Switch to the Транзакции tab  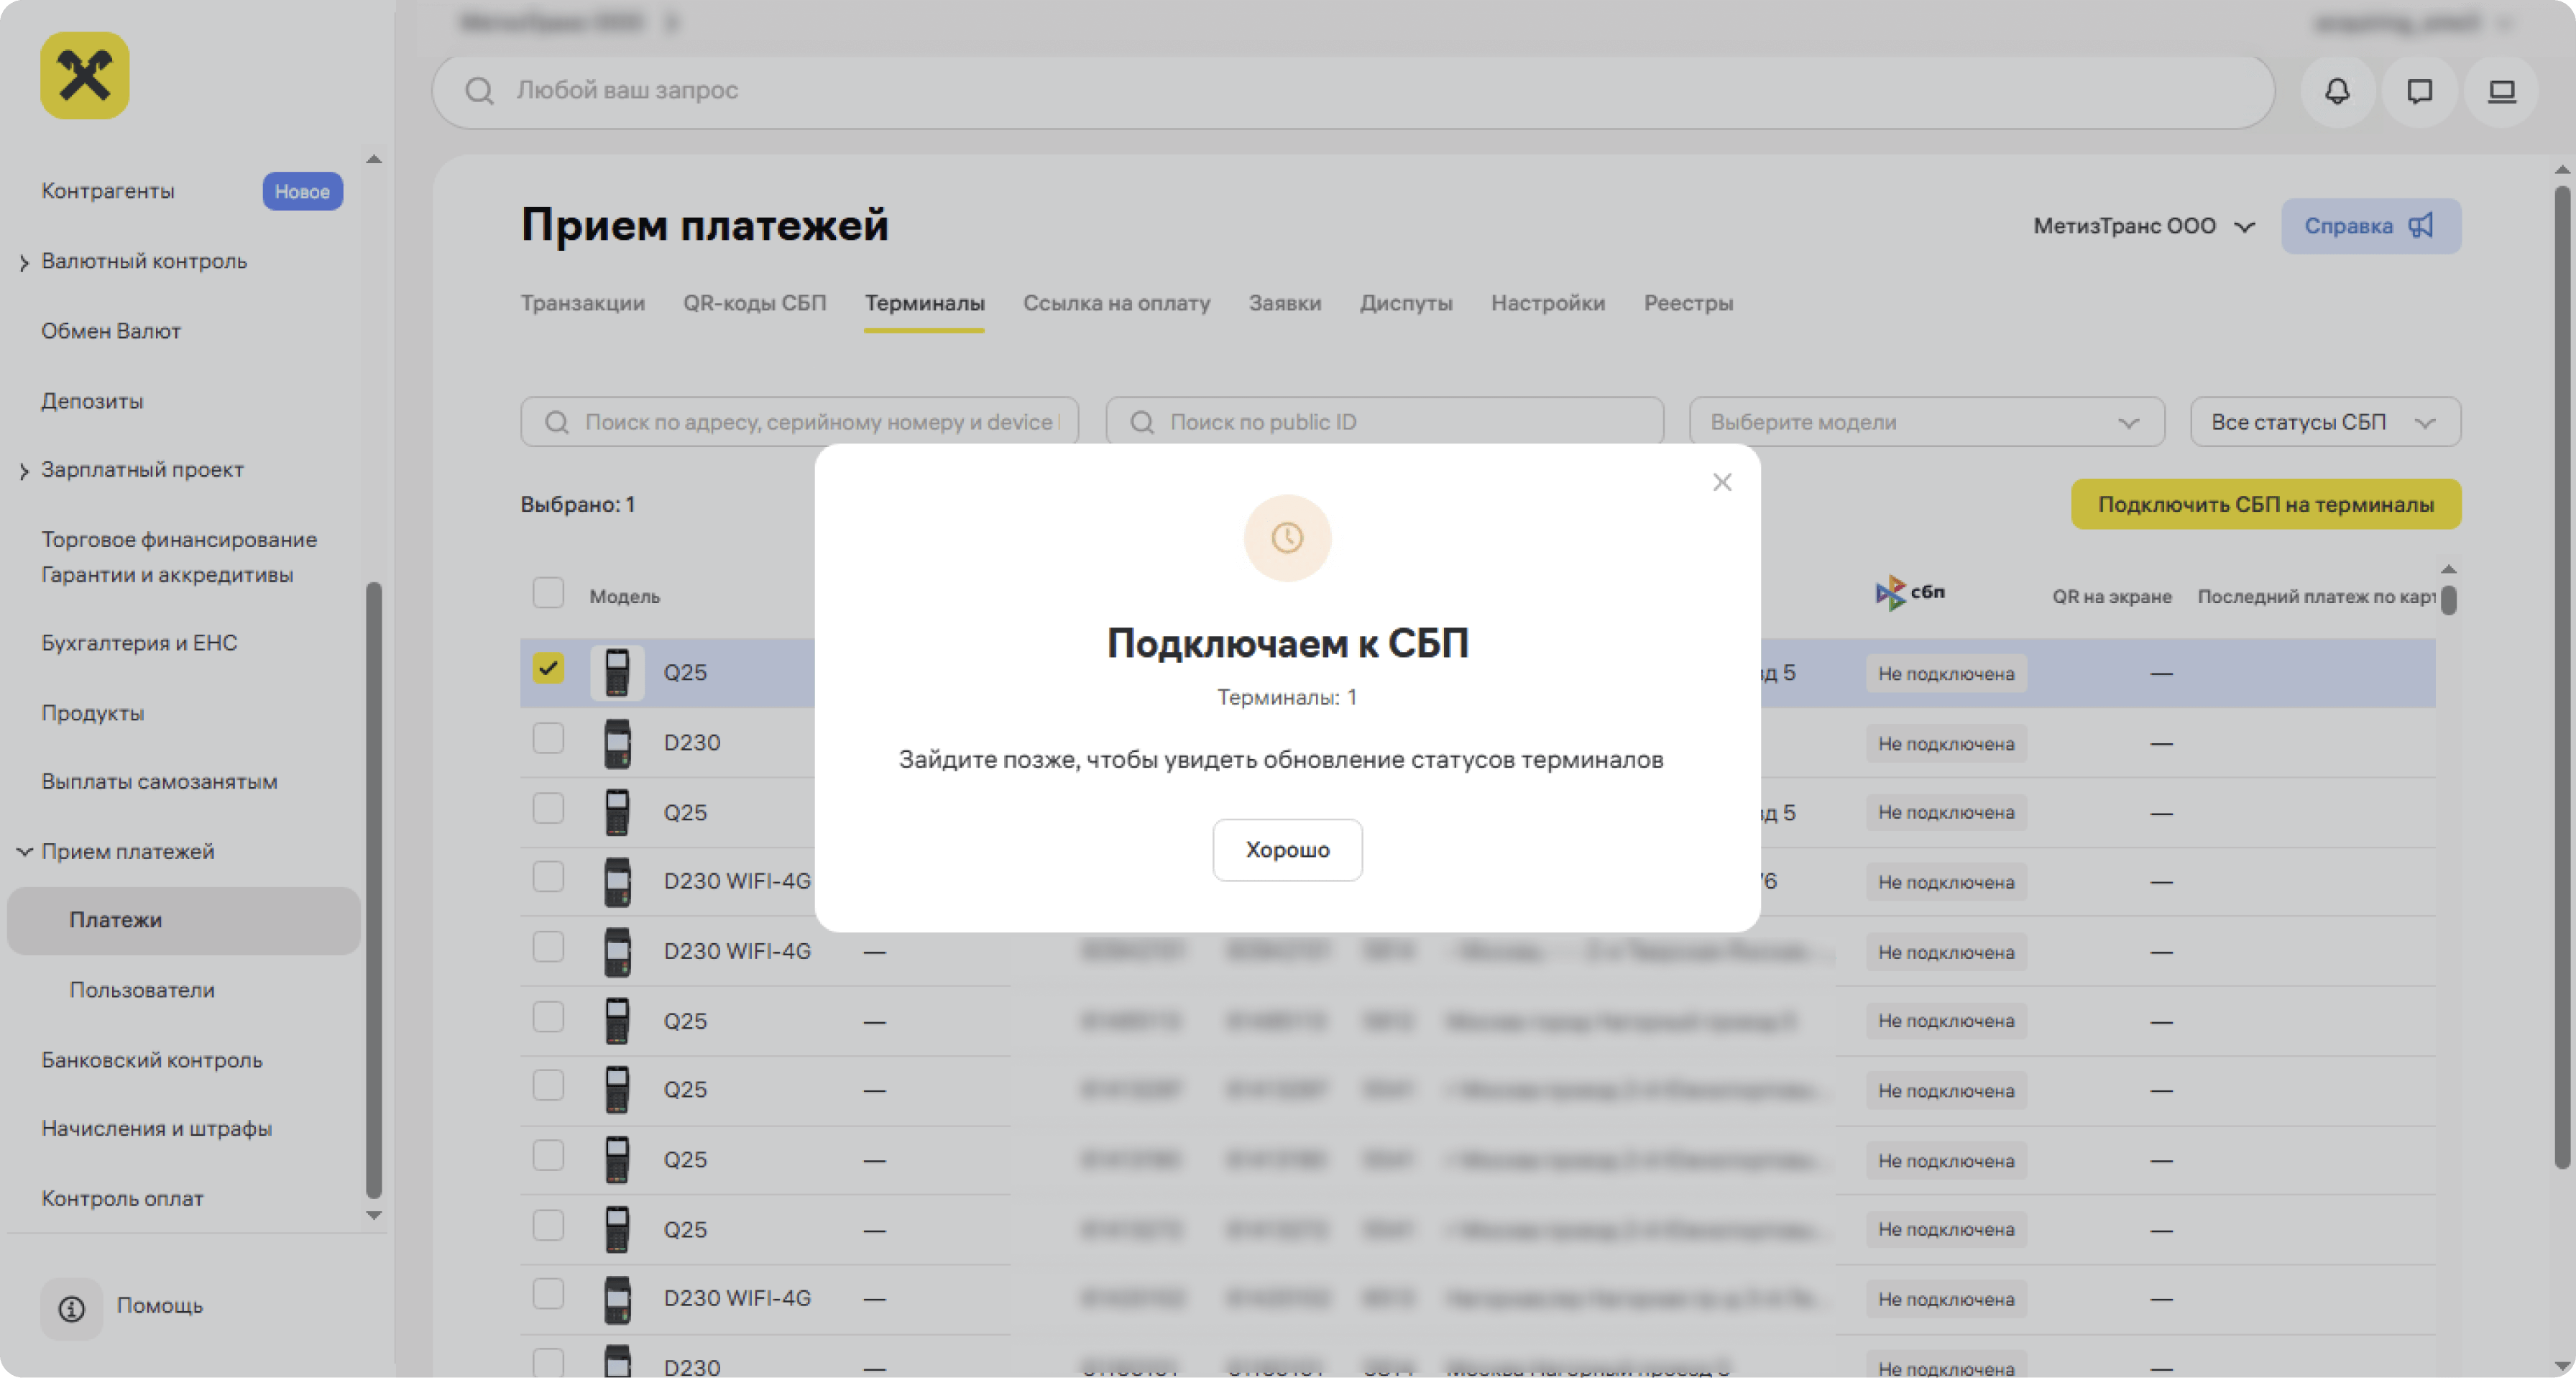point(582,303)
